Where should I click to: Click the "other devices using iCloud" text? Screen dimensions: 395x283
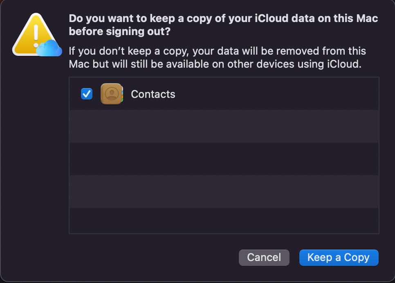pos(306,64)
